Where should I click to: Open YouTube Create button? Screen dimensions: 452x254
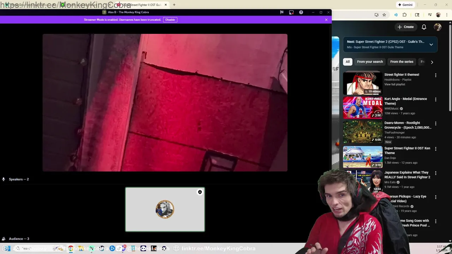click(405, 27)
